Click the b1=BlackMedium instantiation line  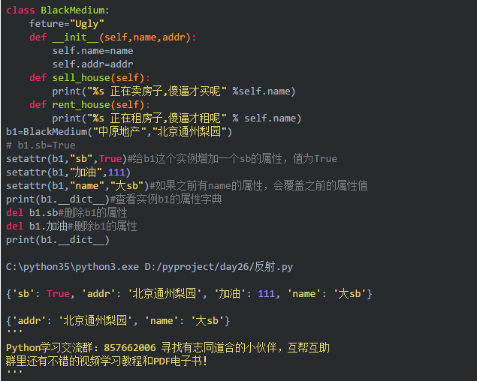point(119,131)
